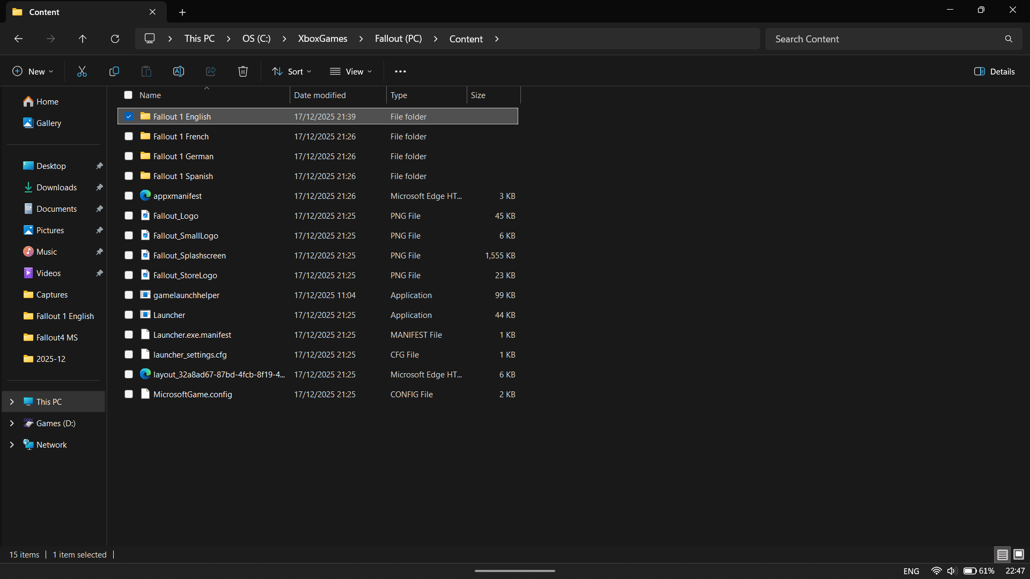Viewport: 1030px width, 579px height.
Task: Switch to large thumbnails view at bottom right
Action: point(1018,554)
